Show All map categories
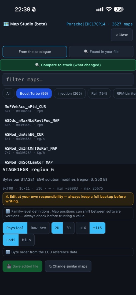Viewport: 136px width, 295px height. click(x=9, y=93)
